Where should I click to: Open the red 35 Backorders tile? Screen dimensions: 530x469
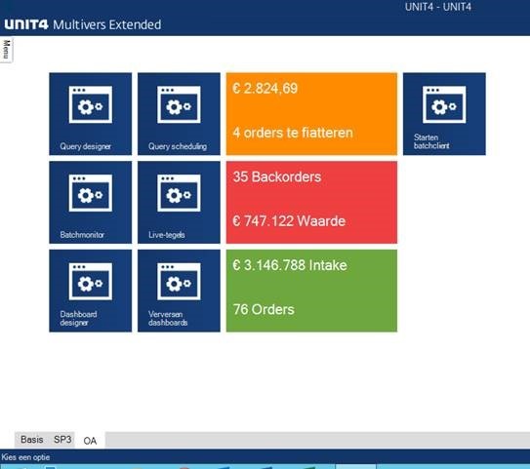[311, 202]
